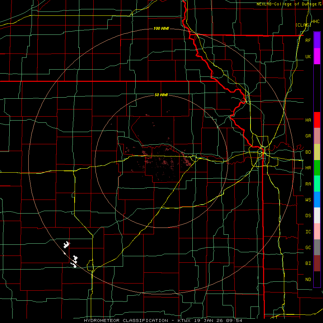Click the WS legend label
Screen dimensions: 323x323
tap(308, 200)
